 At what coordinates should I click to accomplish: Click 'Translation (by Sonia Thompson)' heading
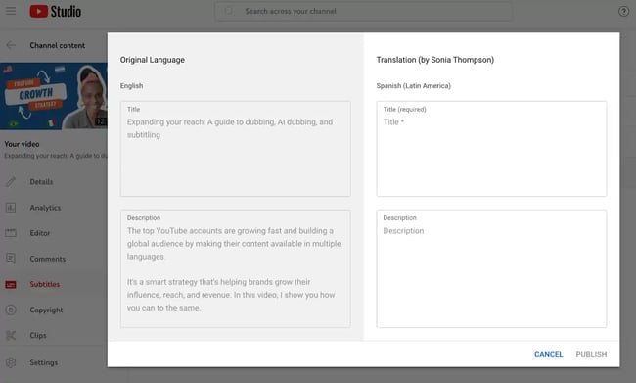click(434, 60)
